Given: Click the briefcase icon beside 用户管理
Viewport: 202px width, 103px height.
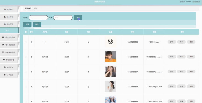Looking at the screenshot, I should tap(5, 24).
